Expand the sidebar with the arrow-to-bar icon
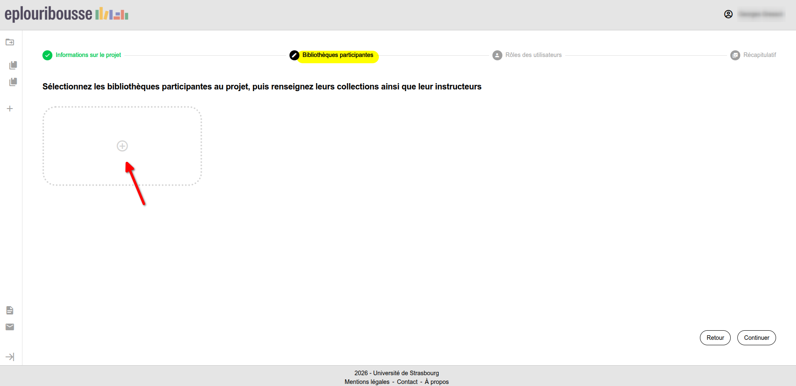This screenshot has height=386, width=796. (10, 357)
